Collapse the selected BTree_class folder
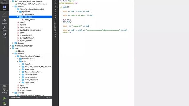The image size is (189, 106). point(18,17)
